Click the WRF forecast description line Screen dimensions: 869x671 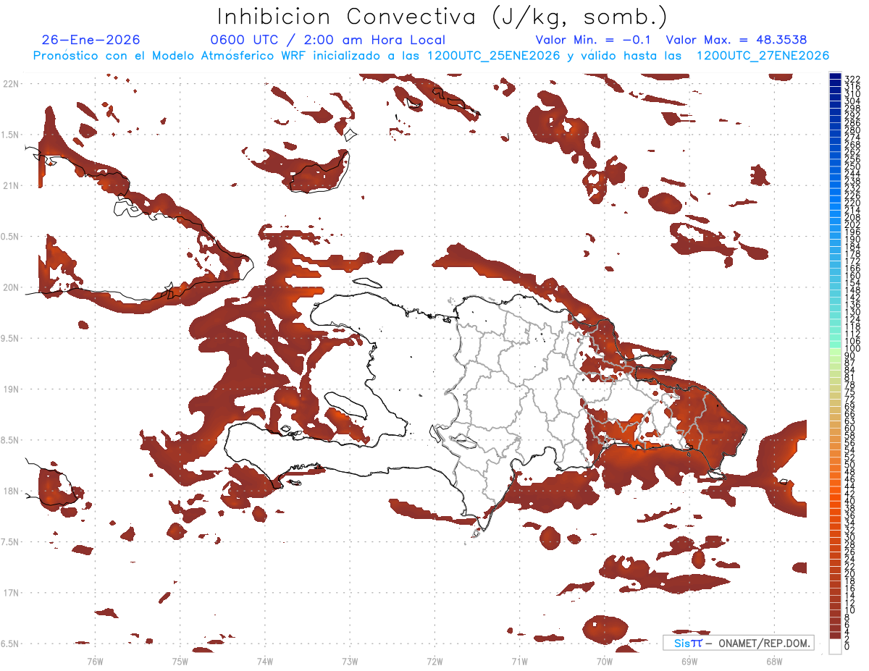click(x=431, y=56)
